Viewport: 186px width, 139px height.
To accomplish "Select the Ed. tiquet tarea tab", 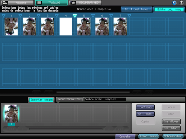I will coord(137,9).
